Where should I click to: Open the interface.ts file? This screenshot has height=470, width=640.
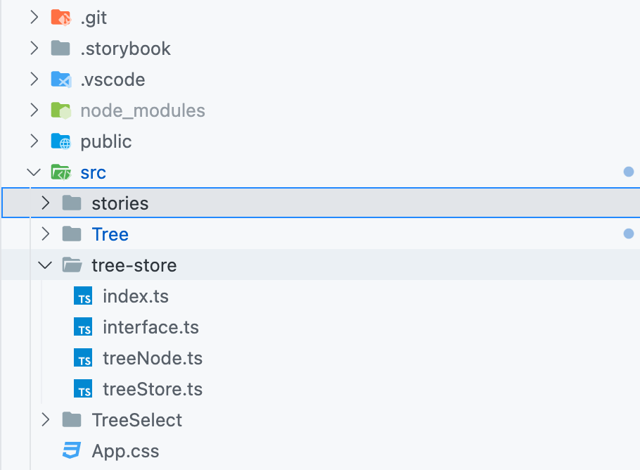[151, 327]
